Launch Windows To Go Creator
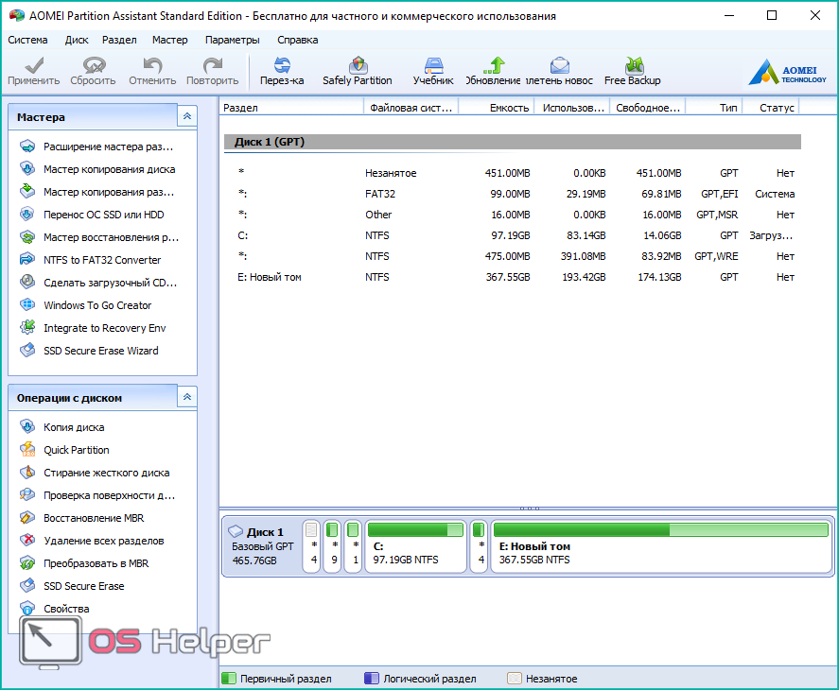 [96, 305]
